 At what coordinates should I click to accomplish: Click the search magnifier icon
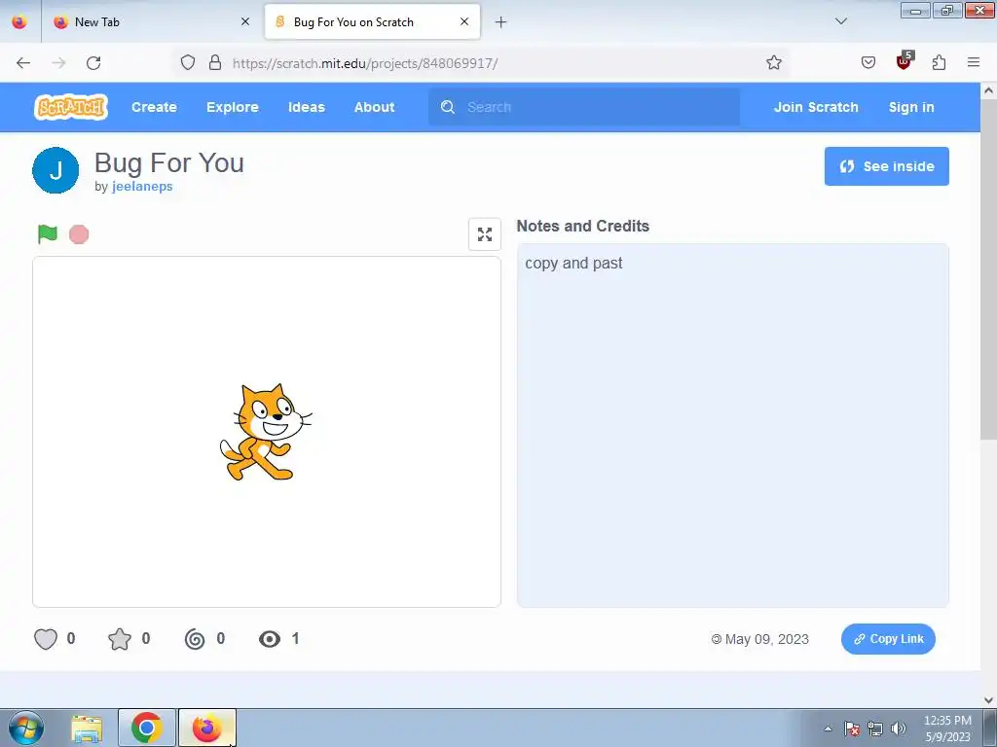click(448, 107)
